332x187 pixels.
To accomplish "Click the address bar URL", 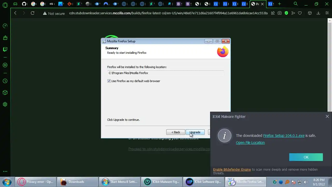I will tap(168, 13).
